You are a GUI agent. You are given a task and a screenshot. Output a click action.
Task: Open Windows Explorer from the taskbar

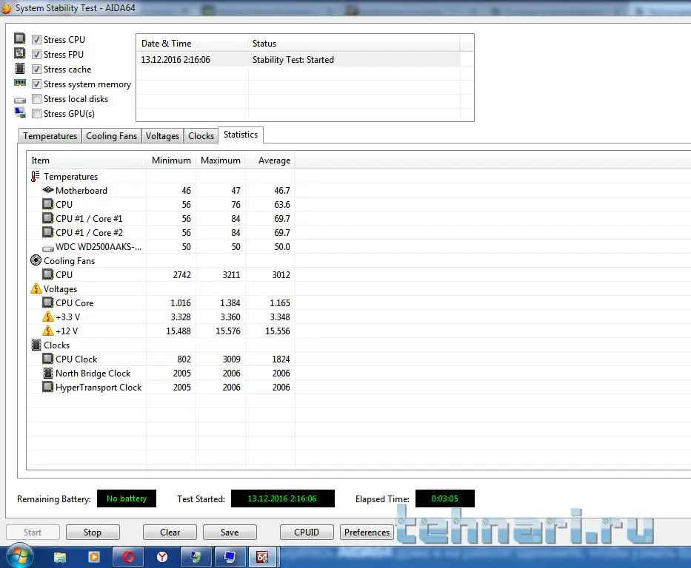(x=60, y=558)
